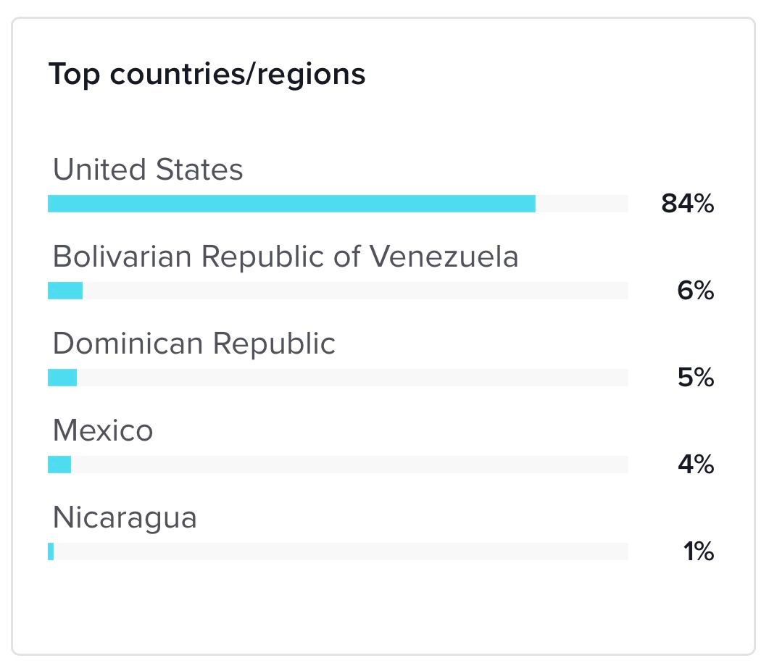The image size is (769, 666).
Task: Click the 4% value for Mexico
Action: click(x=695, y=465)
